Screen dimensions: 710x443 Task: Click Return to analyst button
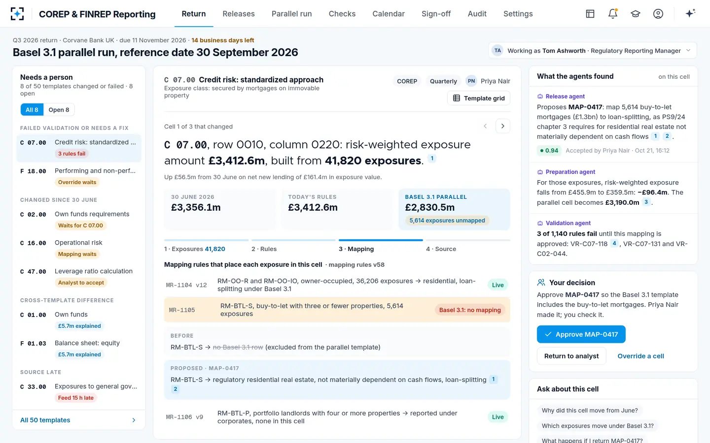(571, 356)
